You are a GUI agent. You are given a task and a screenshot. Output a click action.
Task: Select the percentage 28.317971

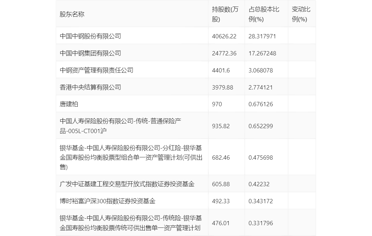point(262,36)
